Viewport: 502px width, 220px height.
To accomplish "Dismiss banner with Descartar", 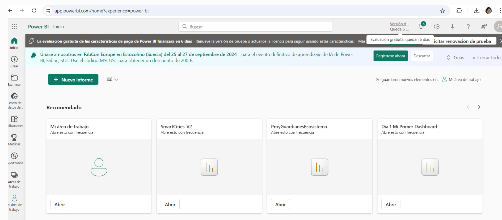I will [422, 56].
